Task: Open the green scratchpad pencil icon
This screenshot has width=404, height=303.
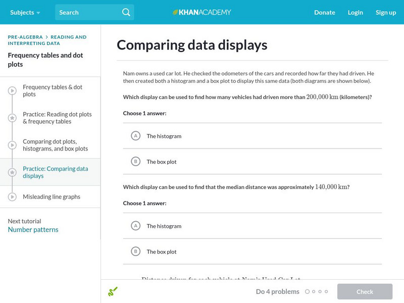Action: click(x=113, y=291)
